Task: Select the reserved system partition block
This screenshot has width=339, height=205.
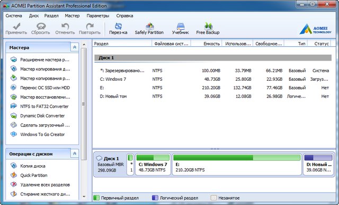Action: click(130, 164)
